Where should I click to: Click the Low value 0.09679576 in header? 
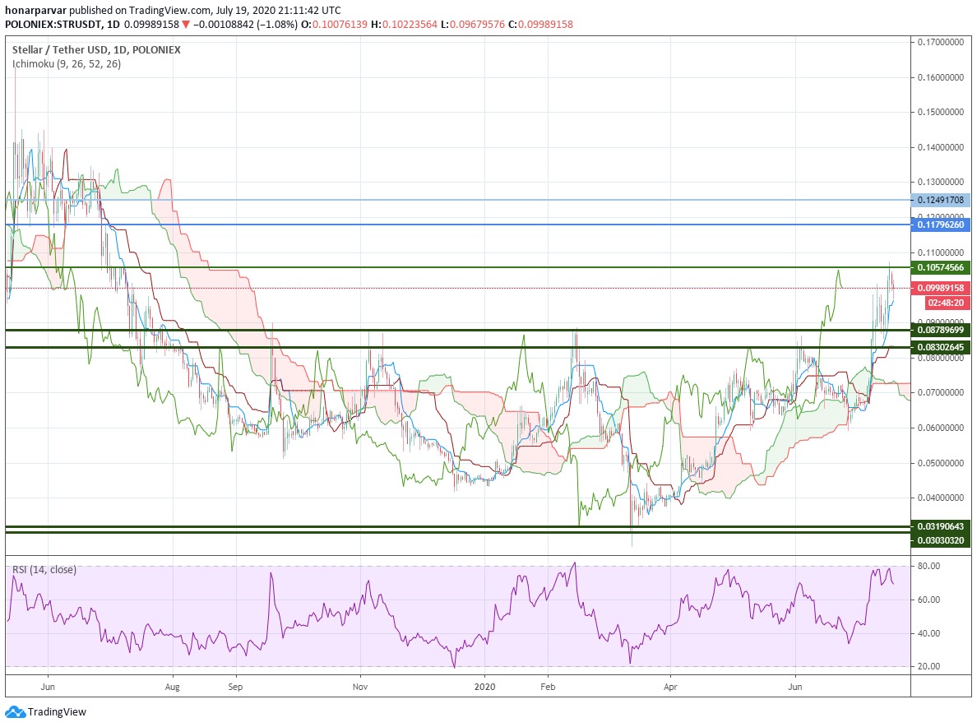coord(477,25)
